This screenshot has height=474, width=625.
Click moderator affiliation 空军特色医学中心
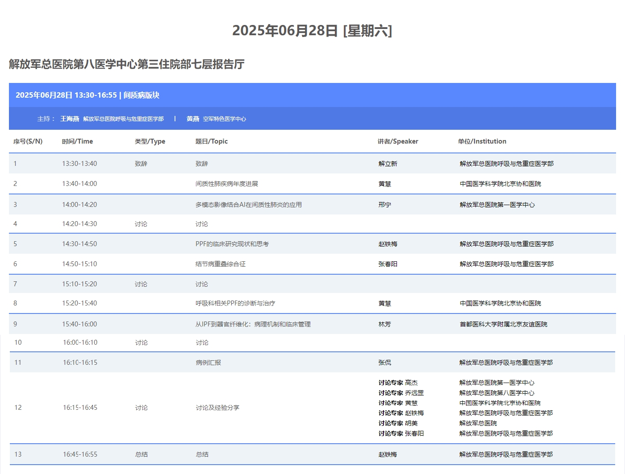(x=225, y=119)
